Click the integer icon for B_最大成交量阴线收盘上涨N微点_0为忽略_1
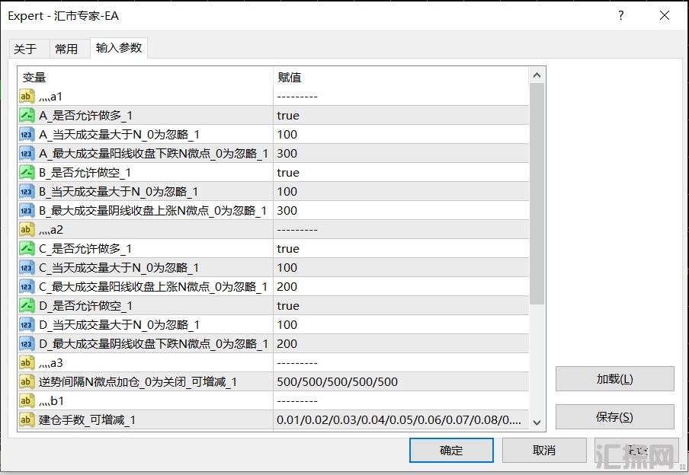This screenshot has height=475, width=689. (27, 211)
